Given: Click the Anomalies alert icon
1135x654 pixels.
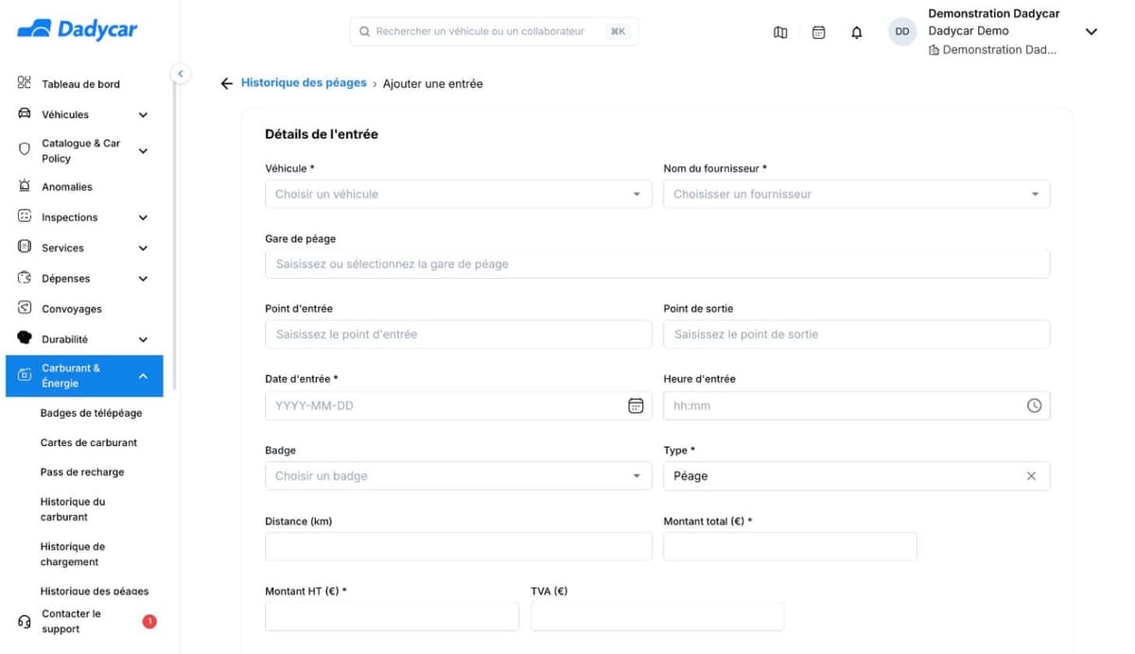Looking at the screenshot, I should coord(25,186).
